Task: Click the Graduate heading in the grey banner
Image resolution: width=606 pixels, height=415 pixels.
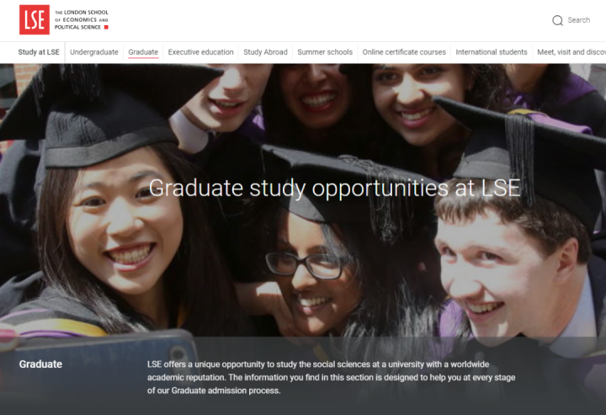Action: coord(40,364)
